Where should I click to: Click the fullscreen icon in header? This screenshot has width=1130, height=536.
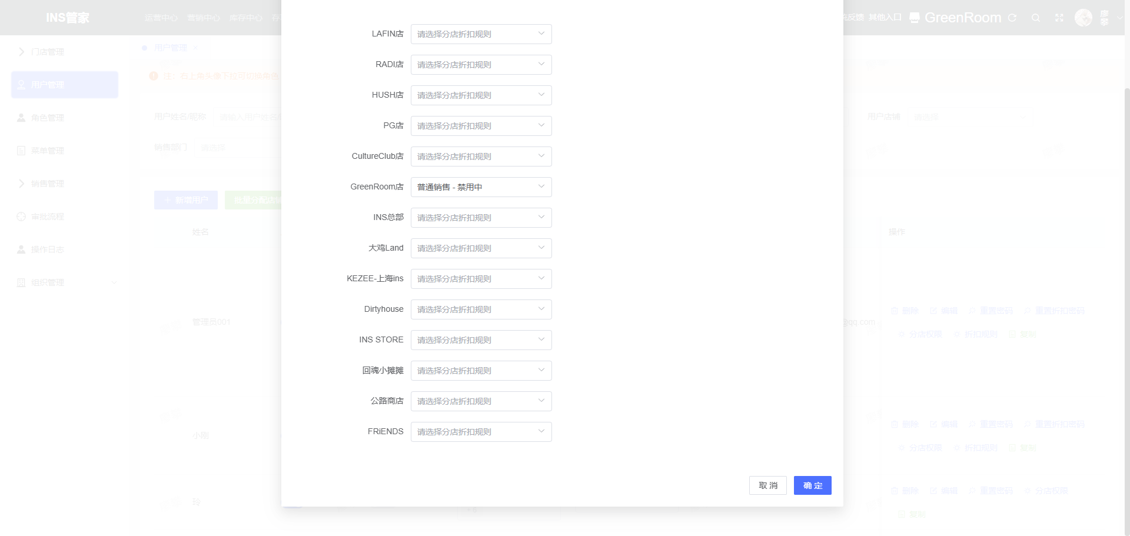point(1059,18)
